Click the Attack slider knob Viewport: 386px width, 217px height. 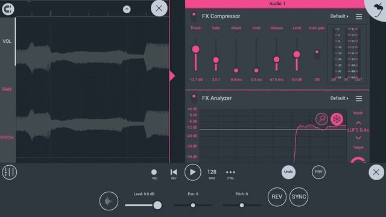[236, 71]
